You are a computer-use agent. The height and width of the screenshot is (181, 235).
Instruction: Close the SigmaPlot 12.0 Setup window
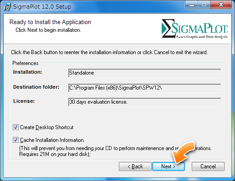click(221, 5)
